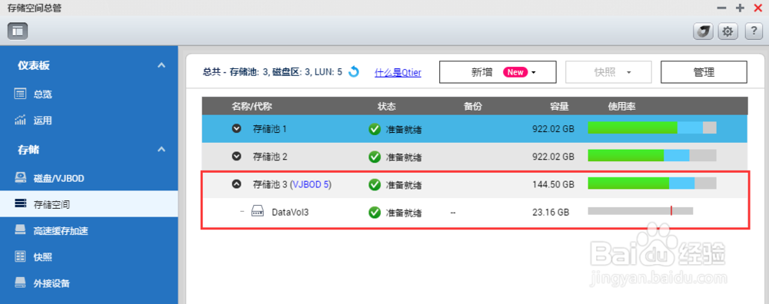
Task: Minimize the 存储空间总管 window
Action: (x=721, y=8)
